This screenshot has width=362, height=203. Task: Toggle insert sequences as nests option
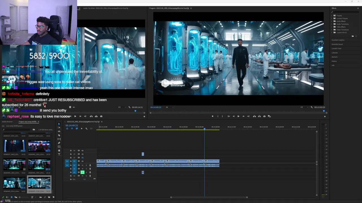(x=67, y=129)
